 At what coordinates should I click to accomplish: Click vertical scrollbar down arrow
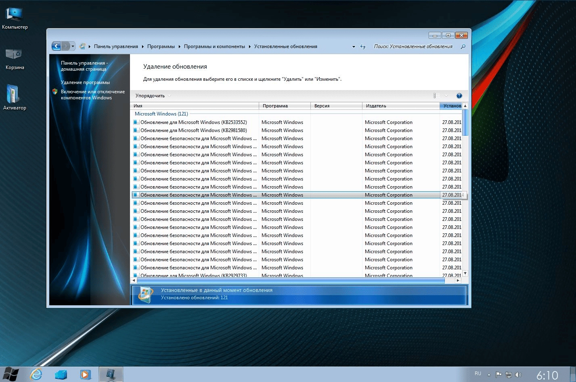(x=465, y=273)
